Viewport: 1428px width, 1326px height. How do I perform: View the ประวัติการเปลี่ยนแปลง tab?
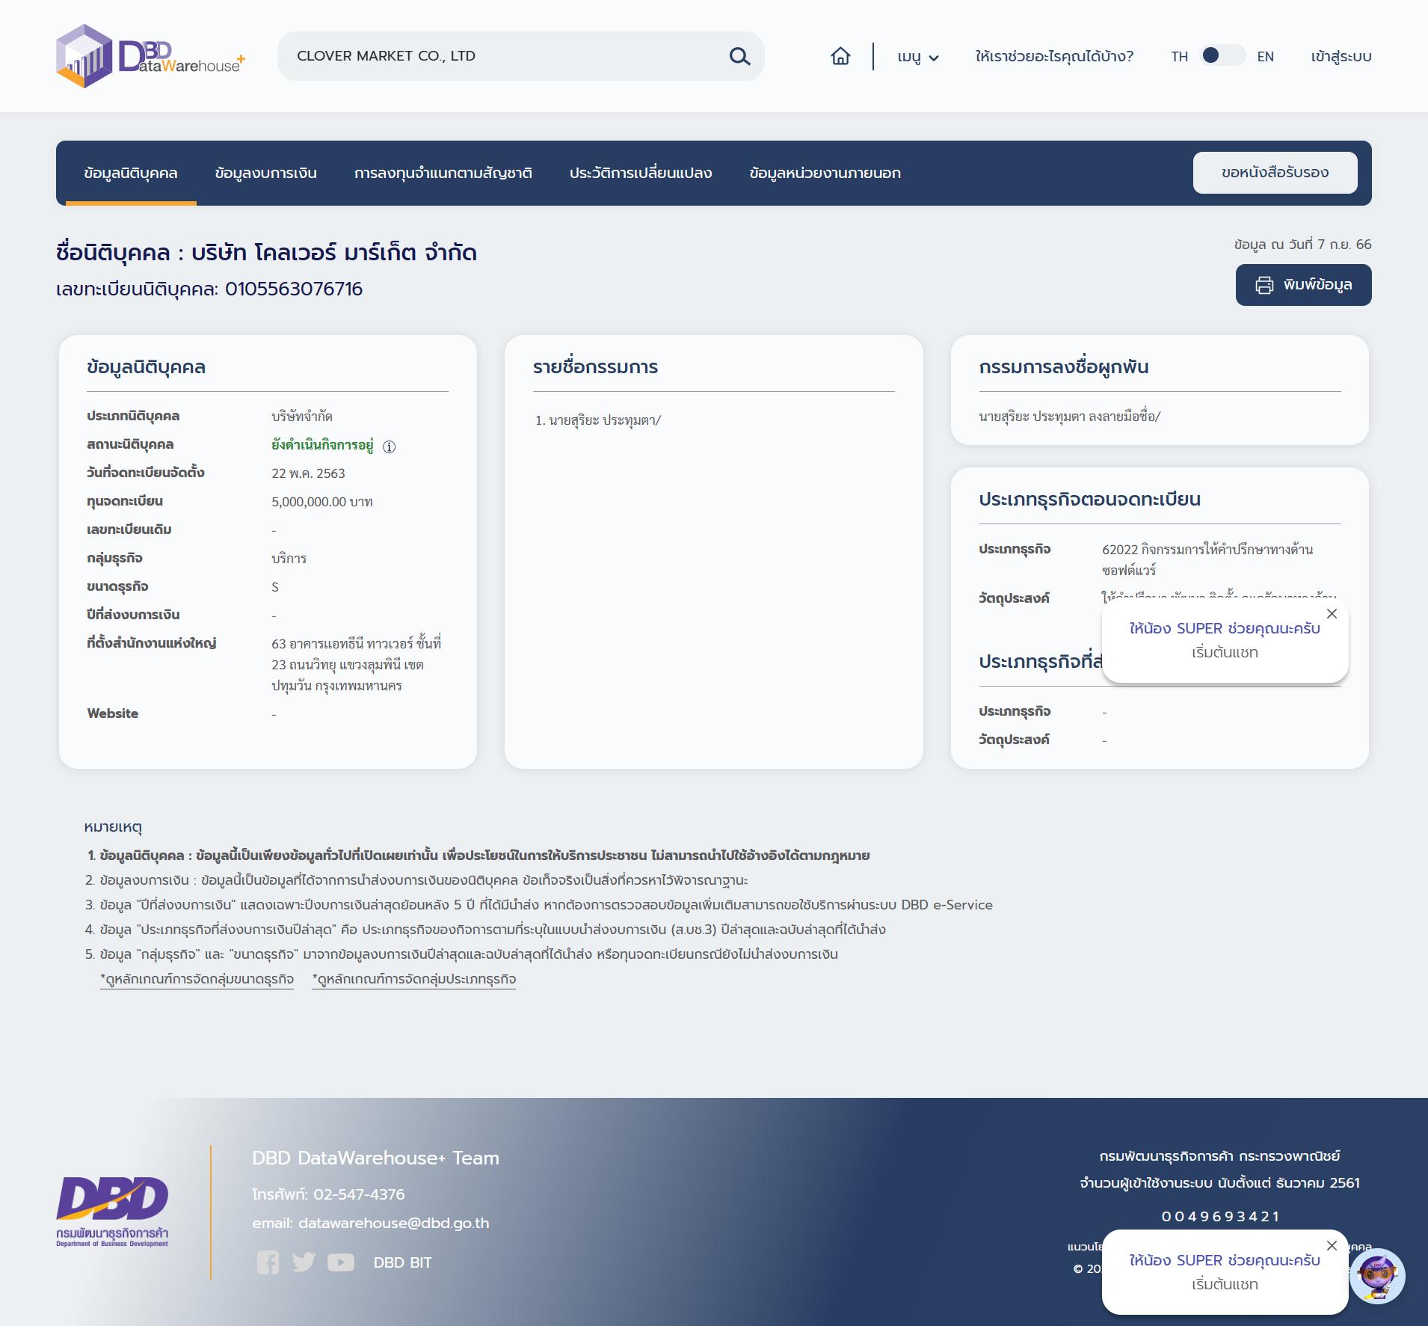(x=641, y=173)
